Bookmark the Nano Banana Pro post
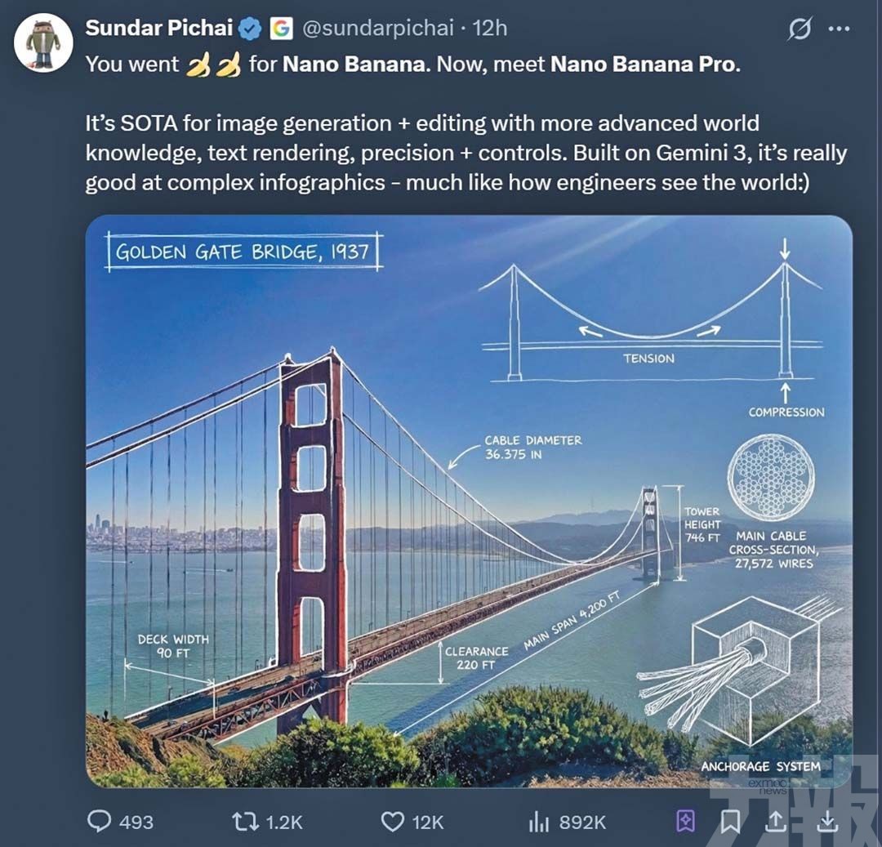Screen dimensions: 882x847 pos(730,821)
